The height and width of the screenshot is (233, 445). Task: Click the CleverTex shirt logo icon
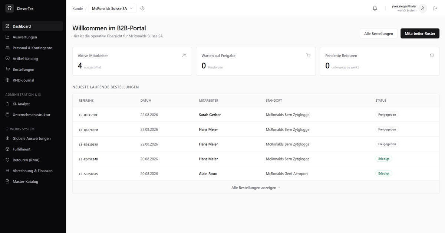point(9,8)
